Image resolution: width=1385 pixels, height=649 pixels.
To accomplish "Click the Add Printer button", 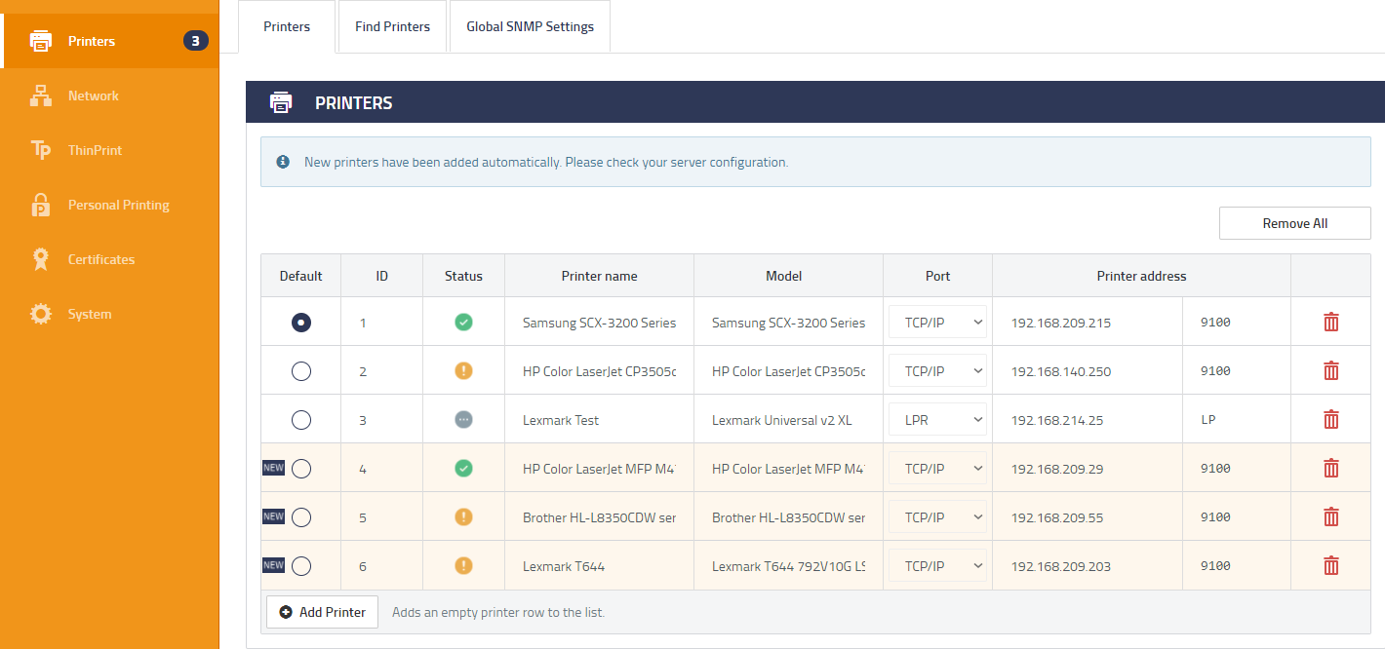I will click(322, 612).
